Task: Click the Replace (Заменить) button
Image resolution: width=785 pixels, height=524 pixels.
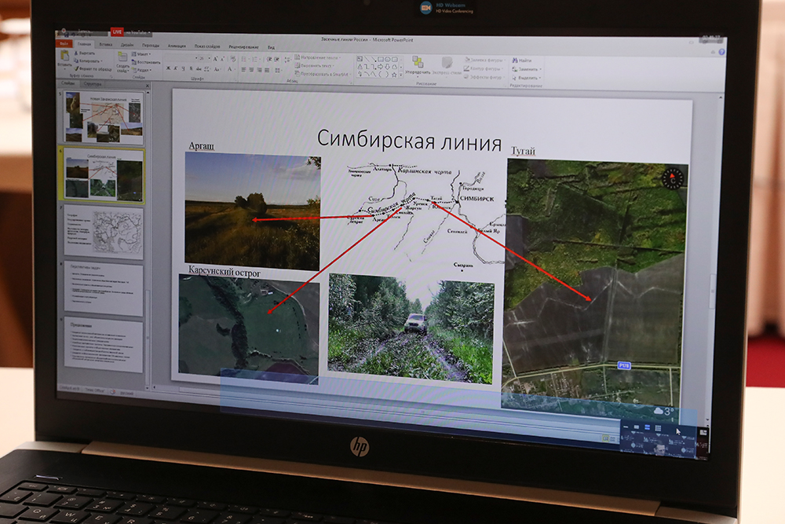Action: coord(526,69)
